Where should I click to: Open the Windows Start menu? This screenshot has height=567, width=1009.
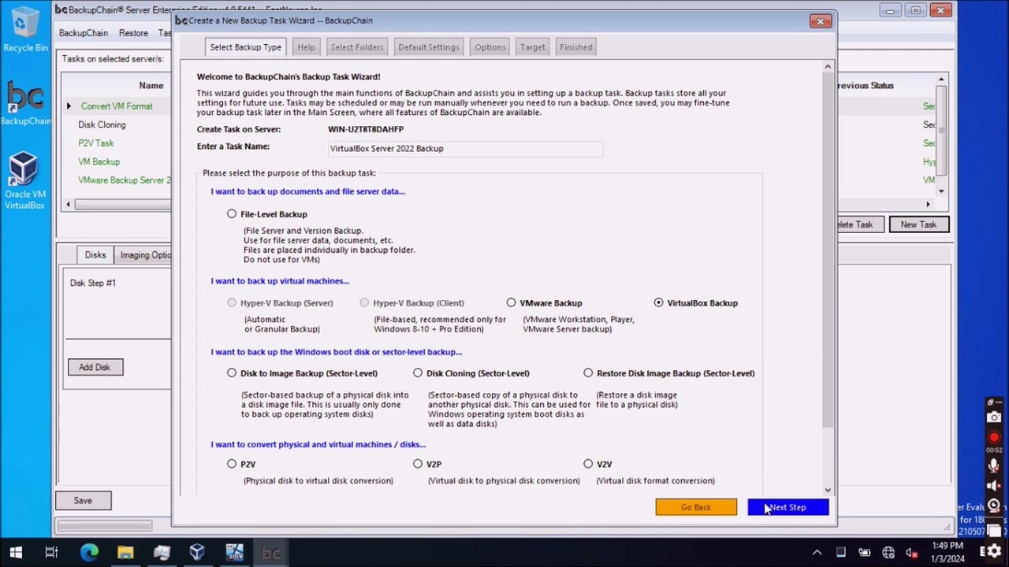pos(16,552)
